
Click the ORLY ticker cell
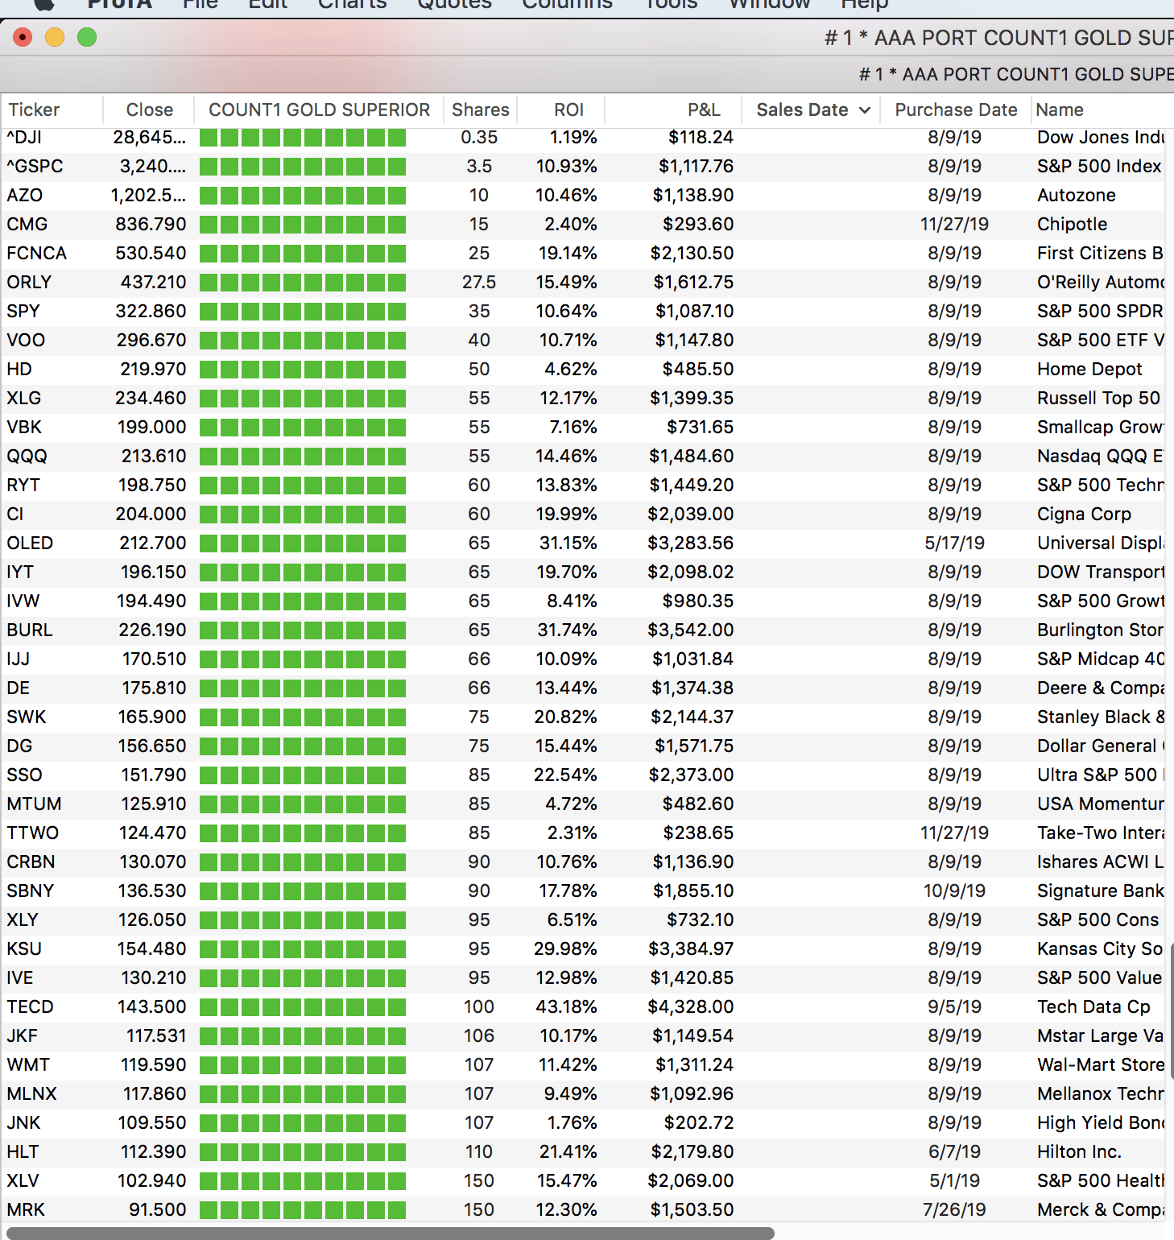click(x=29, y=282)
